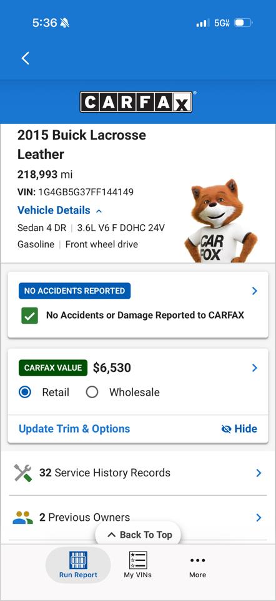Open the CARFAX Value details chevron

[255, 368]
